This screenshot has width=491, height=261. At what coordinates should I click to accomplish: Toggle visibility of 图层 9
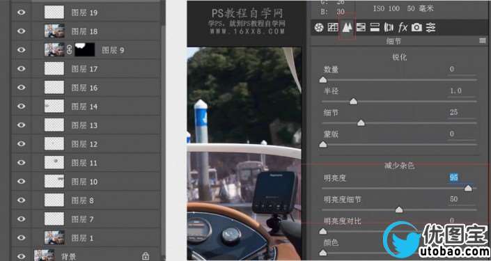click(21, 49)
